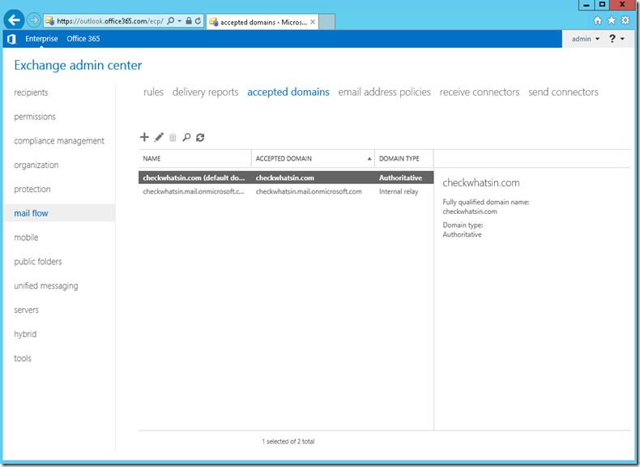
Task: Expand the address bar search dropdown arrow
Action: 180,21
